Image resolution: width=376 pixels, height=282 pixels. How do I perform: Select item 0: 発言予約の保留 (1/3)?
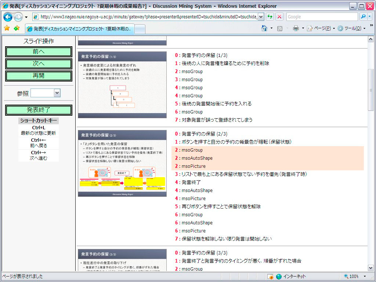[201, 55]
